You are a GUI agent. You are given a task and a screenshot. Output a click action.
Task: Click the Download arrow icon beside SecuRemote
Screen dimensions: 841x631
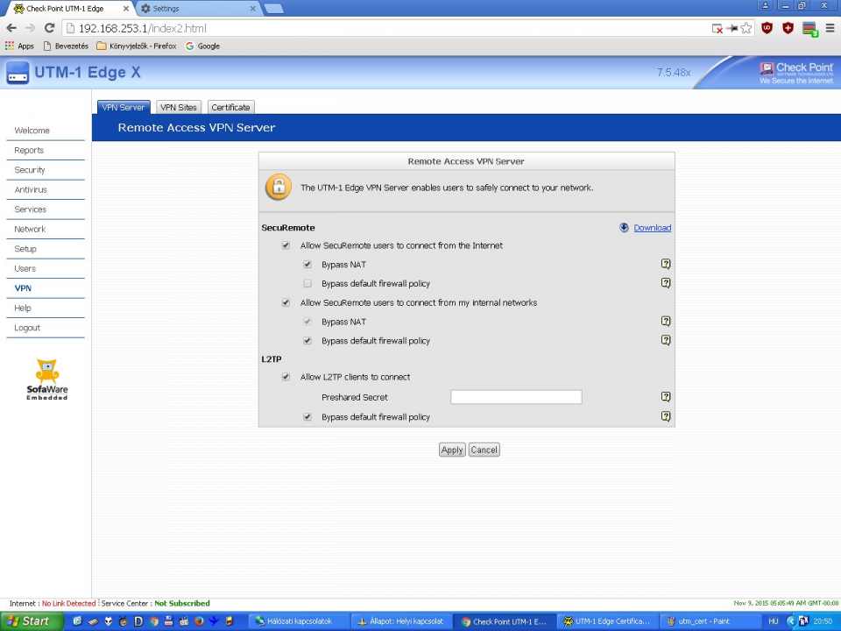[624, 228]
